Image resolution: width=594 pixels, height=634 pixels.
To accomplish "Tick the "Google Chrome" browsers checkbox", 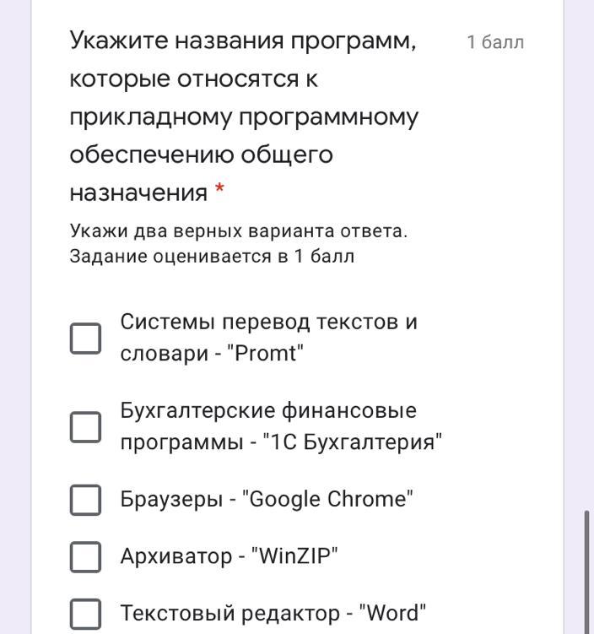I will 85,500.
